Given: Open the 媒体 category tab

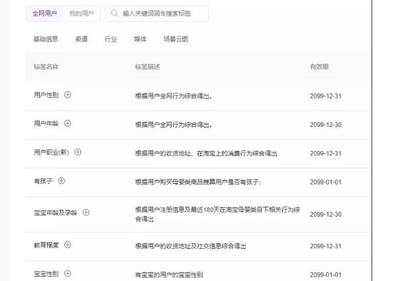Looking at the screenshot, I should (x=140, y=39).
